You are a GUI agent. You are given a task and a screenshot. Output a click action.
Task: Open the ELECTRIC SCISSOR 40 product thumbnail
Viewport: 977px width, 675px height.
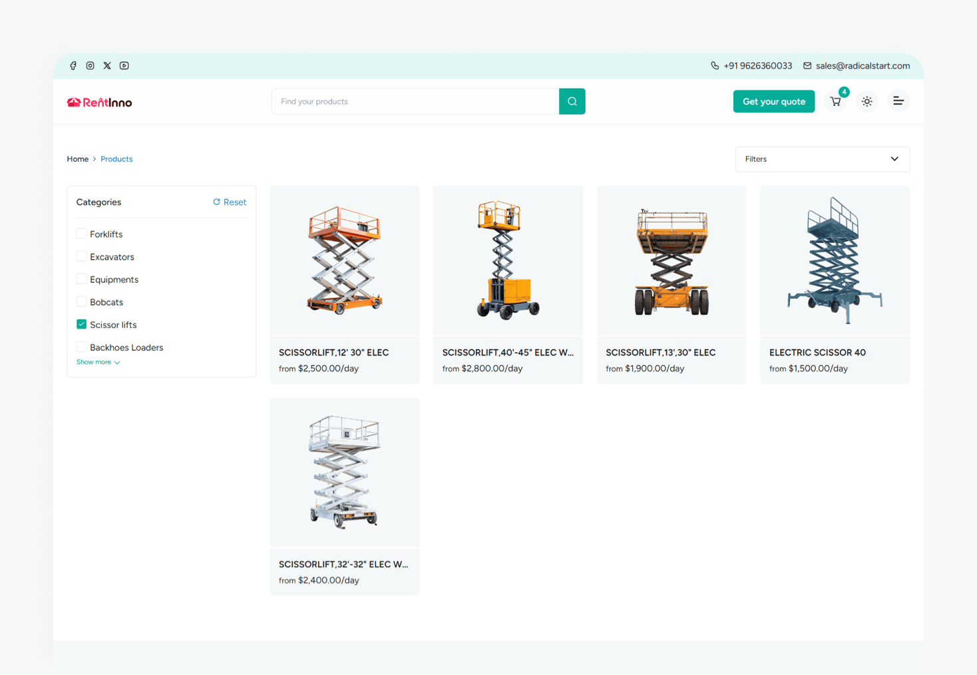click(x=835, y=260)
